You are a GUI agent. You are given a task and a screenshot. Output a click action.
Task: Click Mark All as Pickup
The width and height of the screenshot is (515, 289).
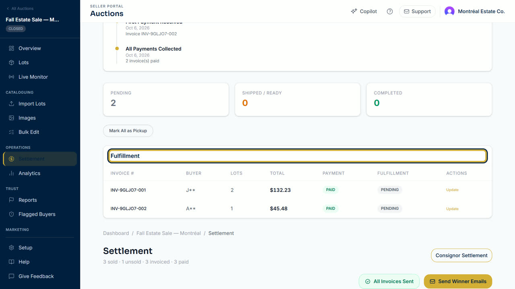(128, 131)
